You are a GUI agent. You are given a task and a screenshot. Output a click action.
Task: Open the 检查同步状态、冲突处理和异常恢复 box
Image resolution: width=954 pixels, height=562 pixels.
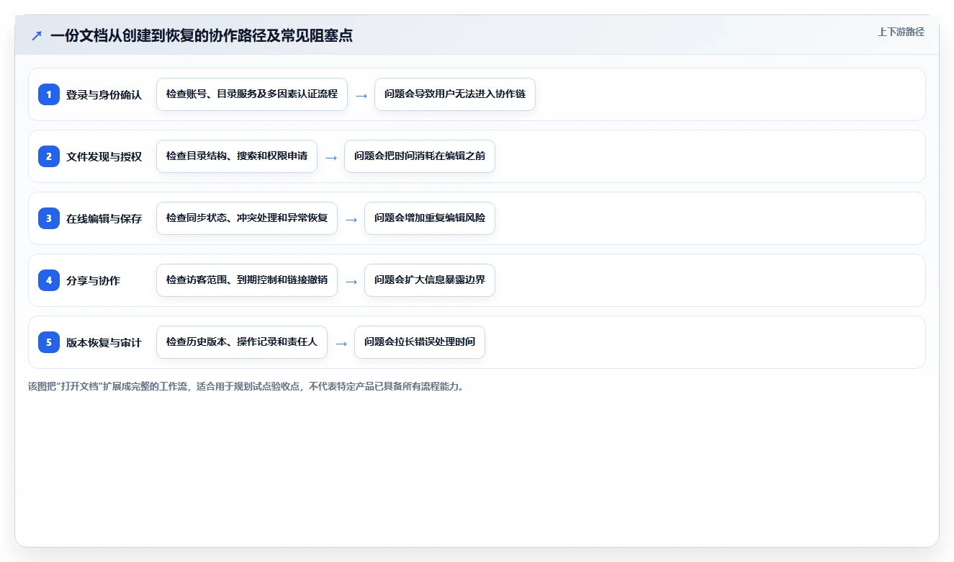click(x=247, y=218)
